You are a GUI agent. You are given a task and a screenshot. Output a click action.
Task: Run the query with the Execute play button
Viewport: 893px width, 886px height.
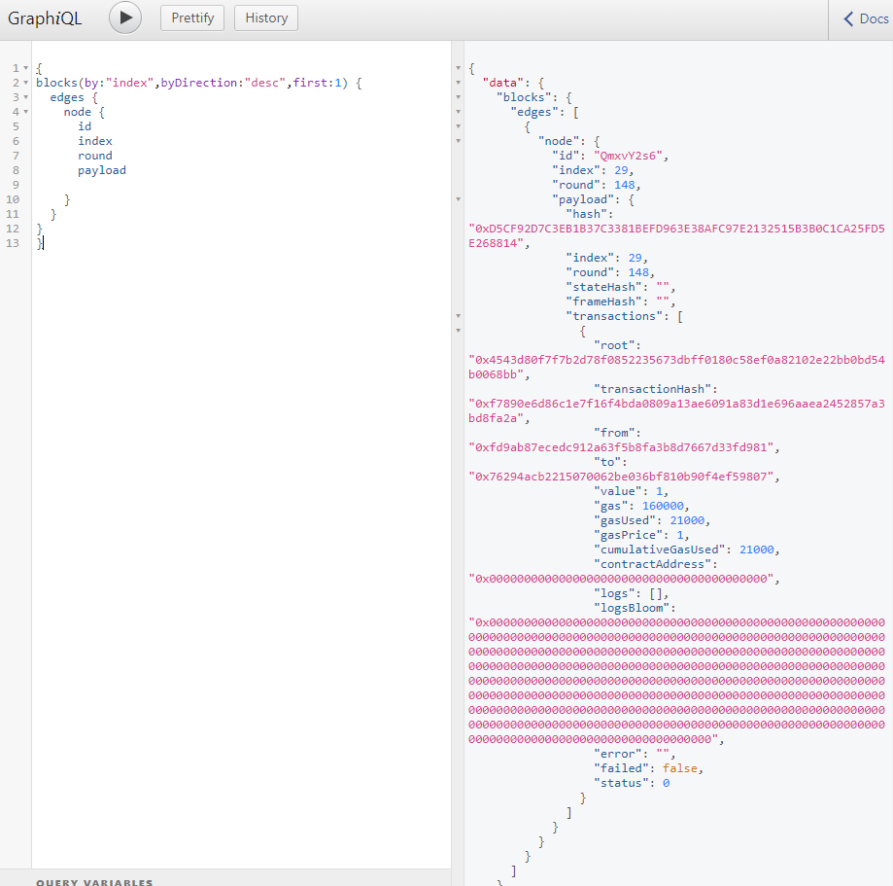click(x=125, y=18)
